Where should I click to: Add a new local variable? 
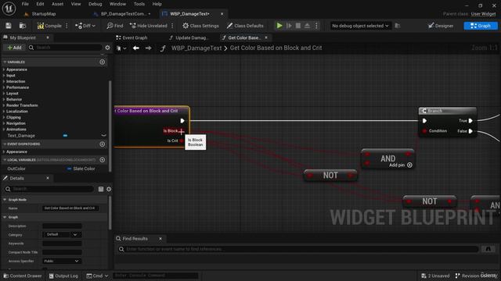coord(103,159)
